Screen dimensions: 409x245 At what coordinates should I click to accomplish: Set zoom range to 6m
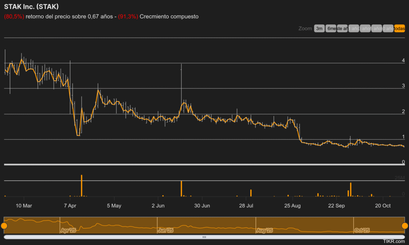point(330,28)
